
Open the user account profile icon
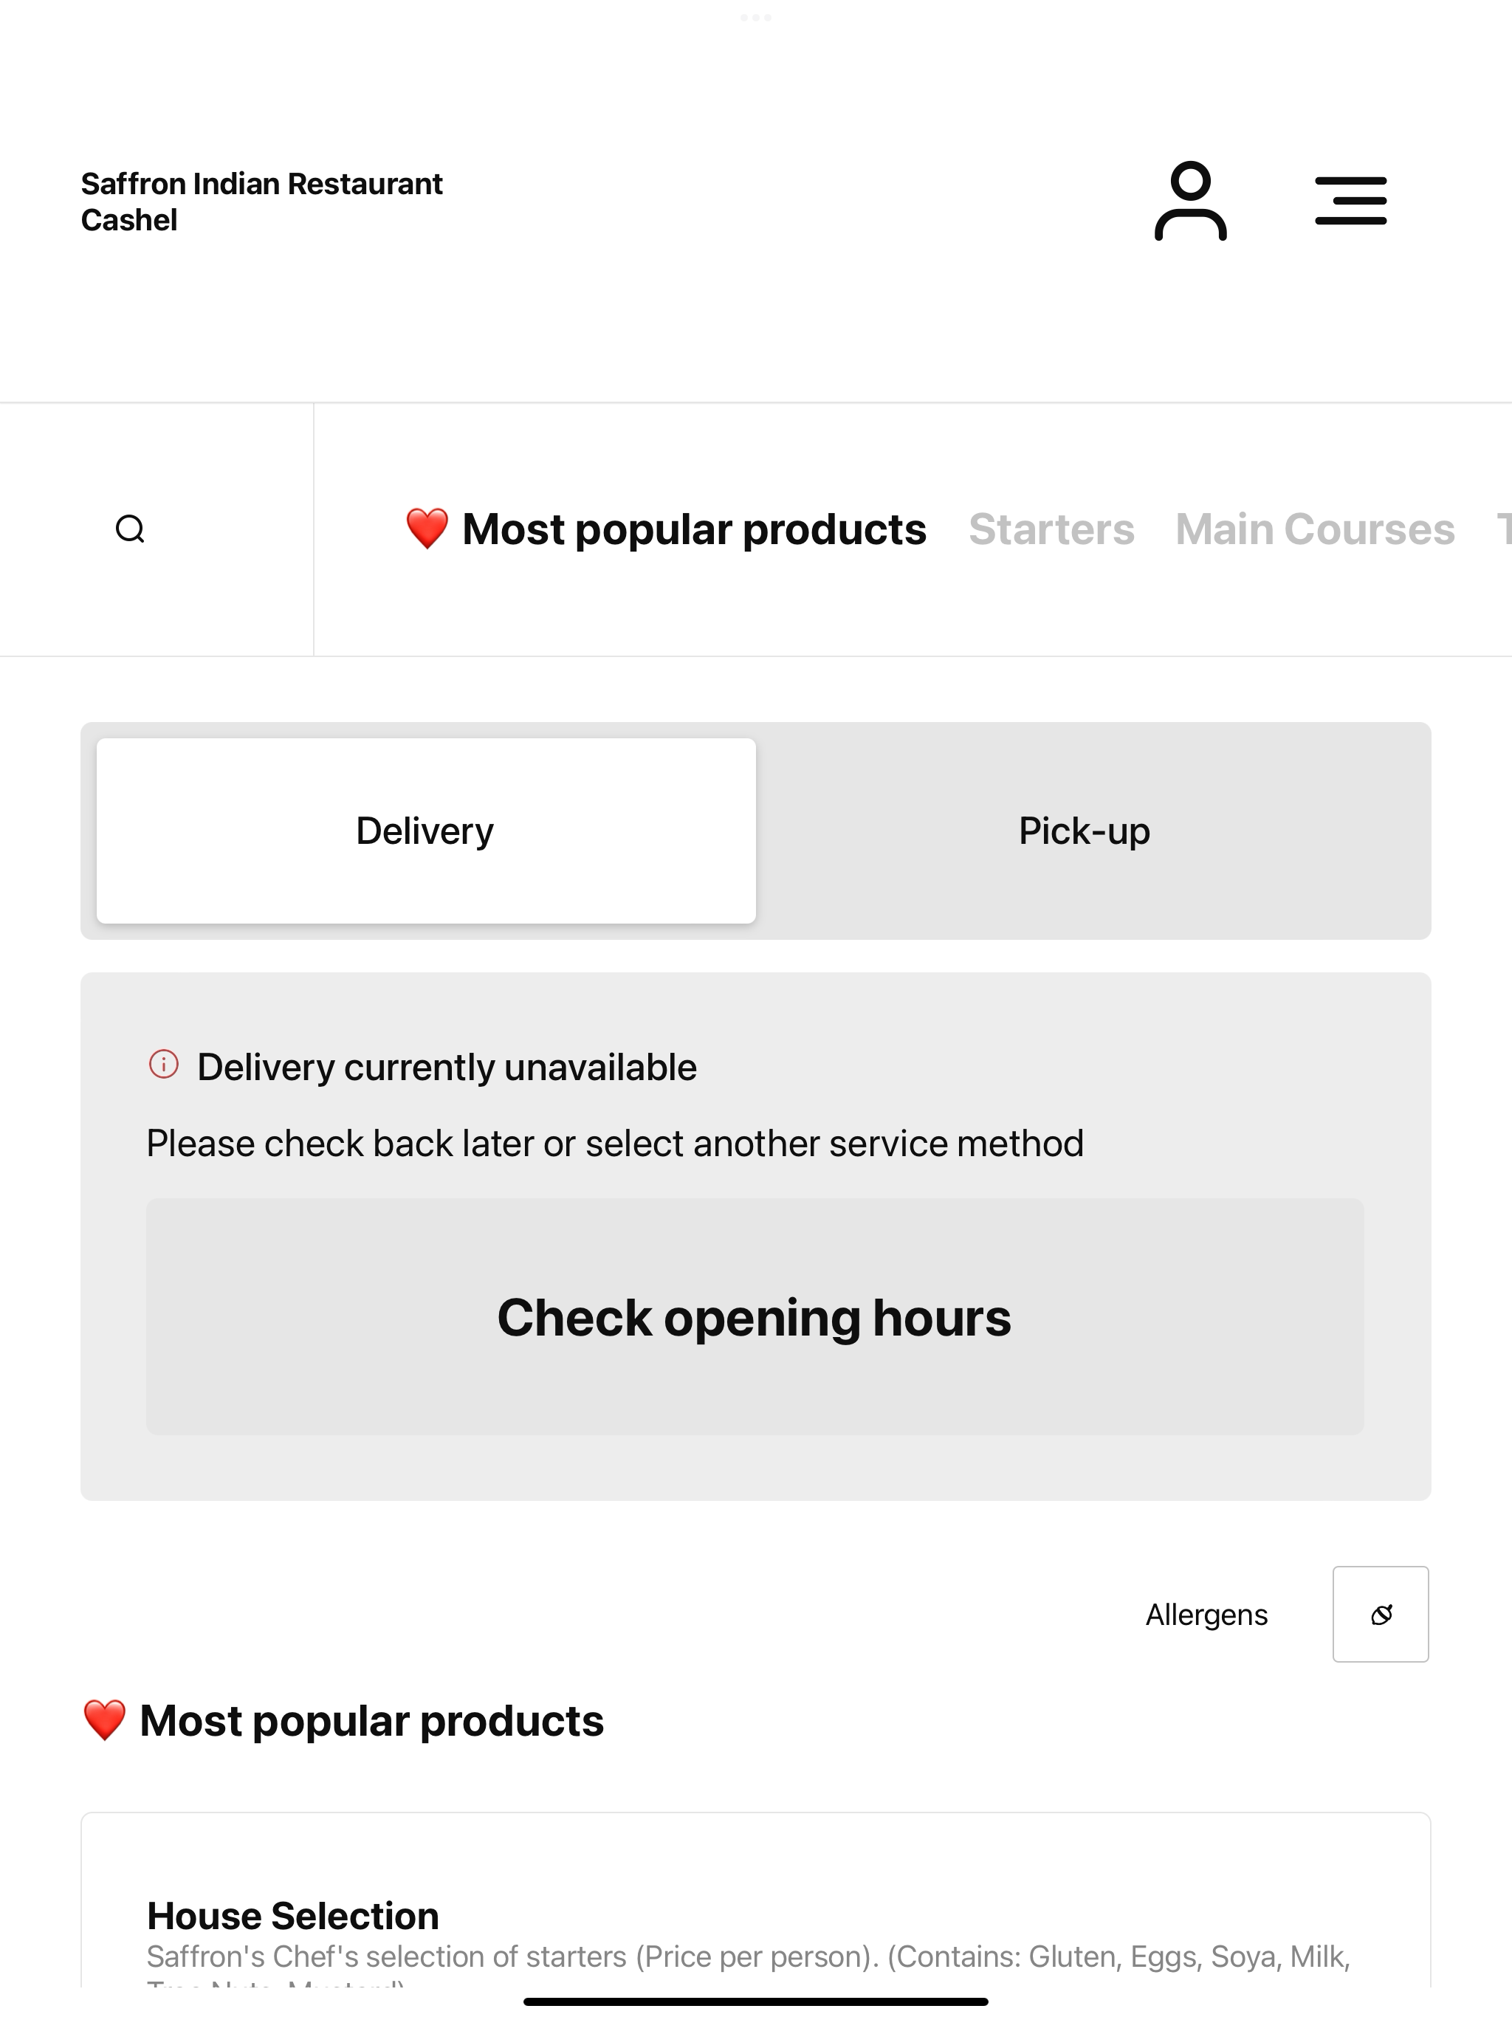[1190, 201]
